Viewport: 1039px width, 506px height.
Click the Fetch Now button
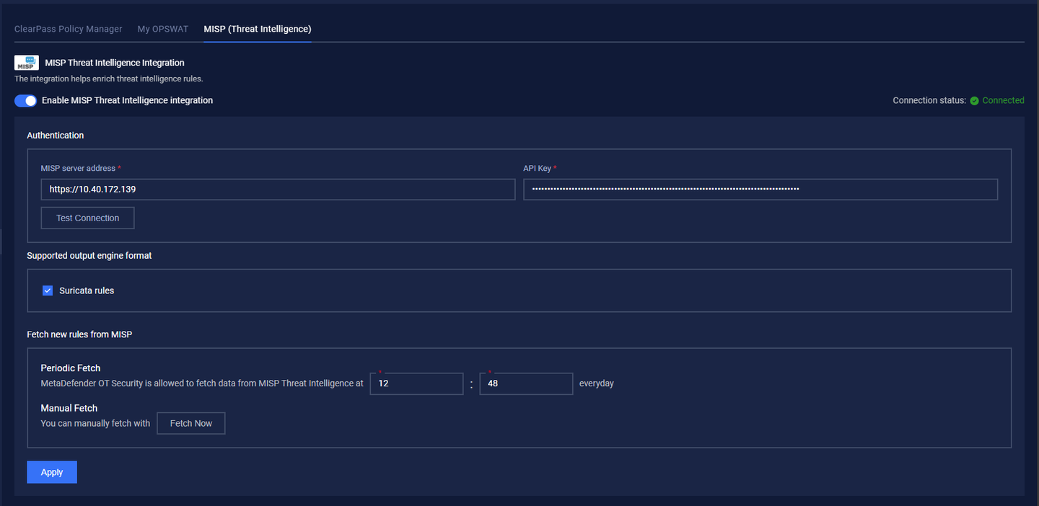pos(191,423)
